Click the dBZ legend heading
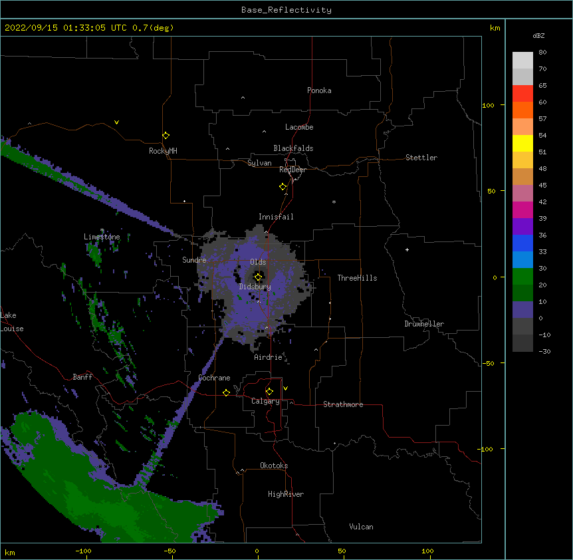This screenshot has width=573, height=560. [x=538, y=35]
